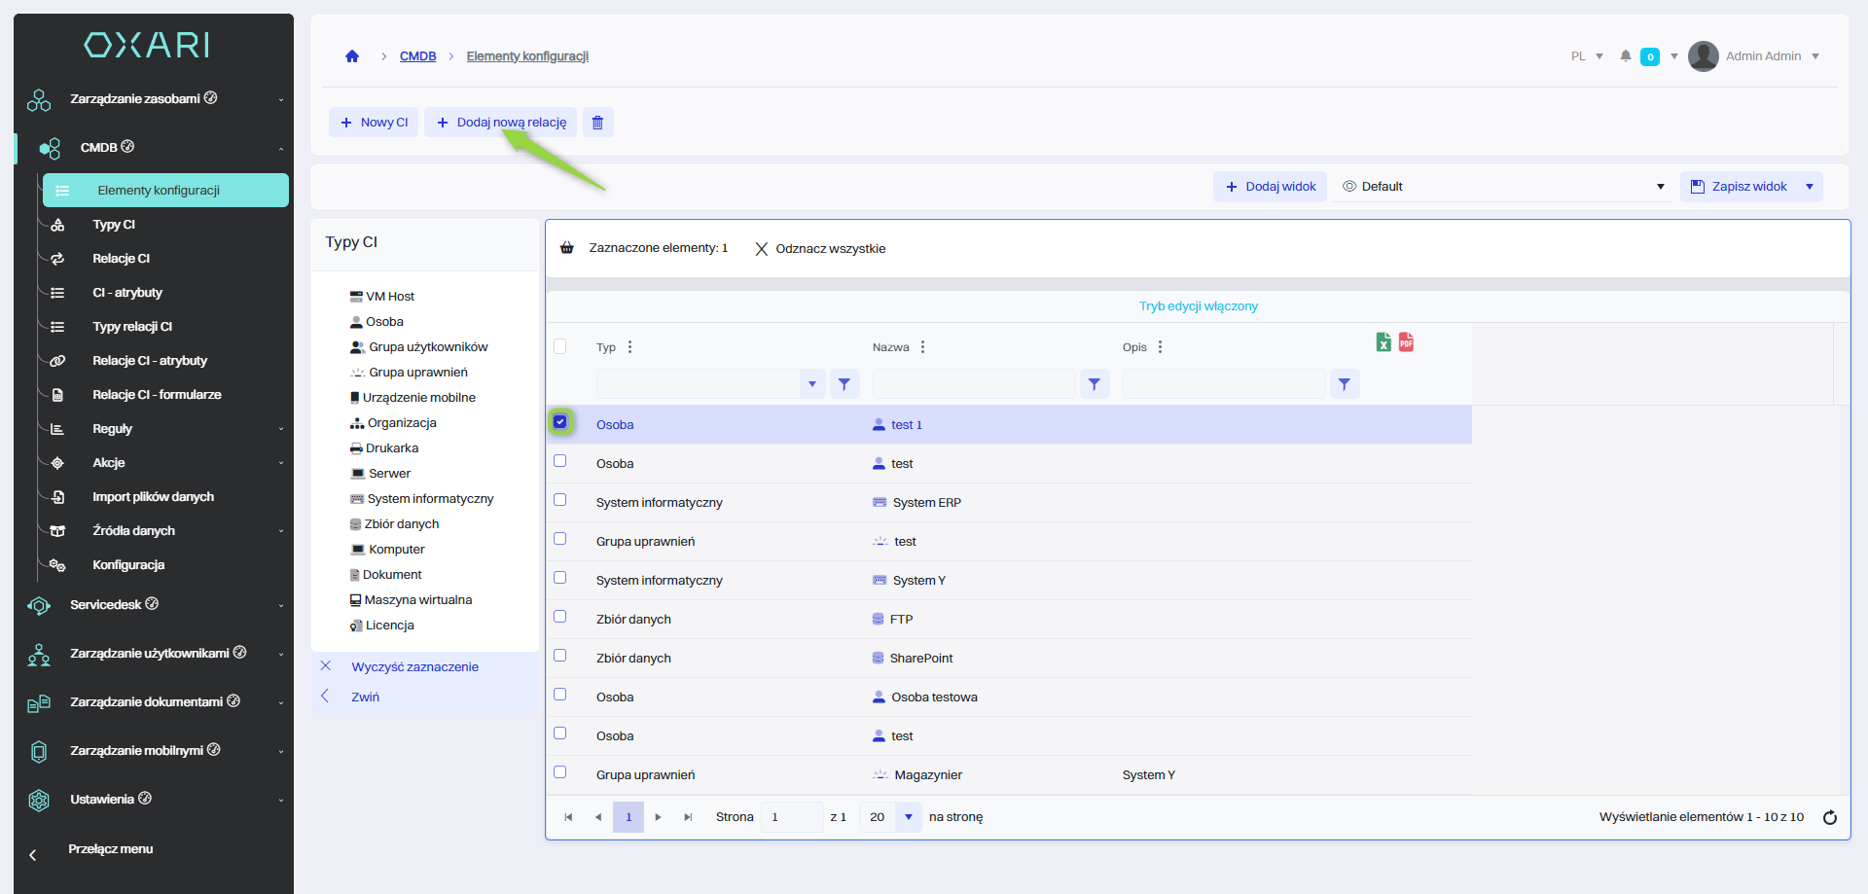Viewport: 1868px width, 894px height.
Task: Open the notifications bell icon
Action: [x=1625, y=56]
